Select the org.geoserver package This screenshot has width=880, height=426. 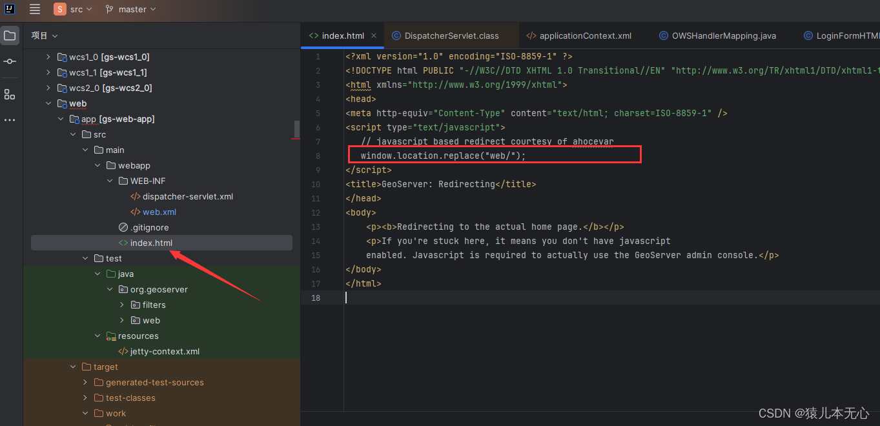coord(159,289)
